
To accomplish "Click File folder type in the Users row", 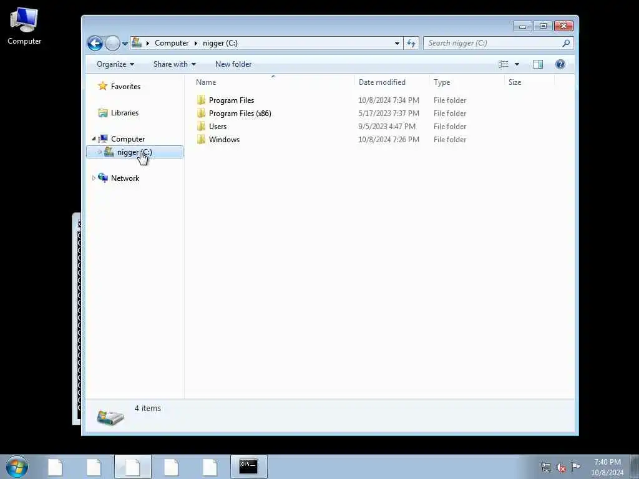I will (x=450, y=126).
